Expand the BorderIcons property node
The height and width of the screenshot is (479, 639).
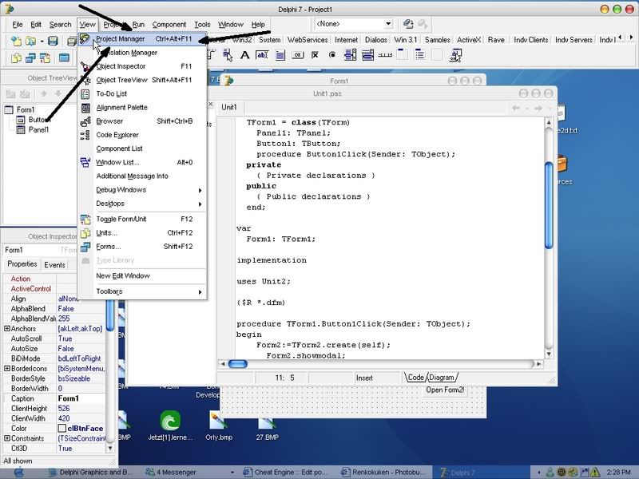pyautogui.click(x=7, y=368)
